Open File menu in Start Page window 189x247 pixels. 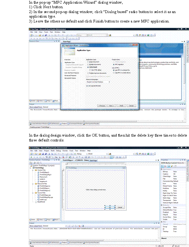pos(31,32)
